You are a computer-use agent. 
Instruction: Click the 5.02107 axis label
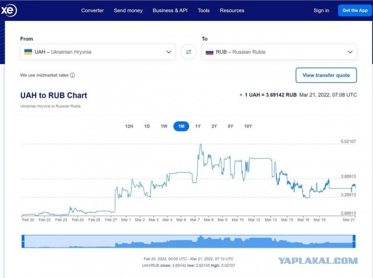(x=349, y=142)
